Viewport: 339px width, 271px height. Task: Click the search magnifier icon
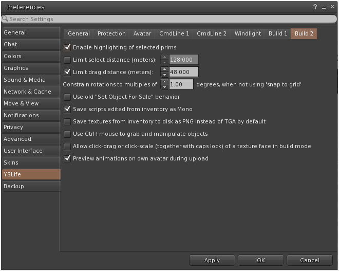5,19
